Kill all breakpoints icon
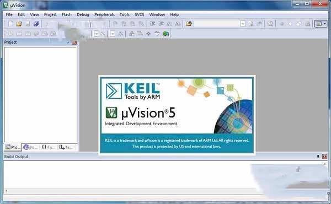The image size is (331, 204). pos(308,24)
